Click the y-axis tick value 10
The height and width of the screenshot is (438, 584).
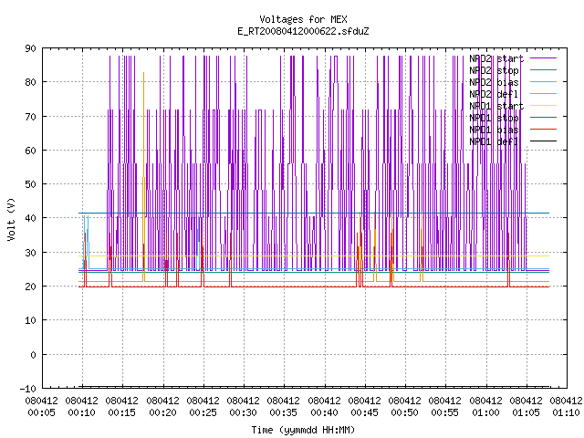[x=30, y=320]
